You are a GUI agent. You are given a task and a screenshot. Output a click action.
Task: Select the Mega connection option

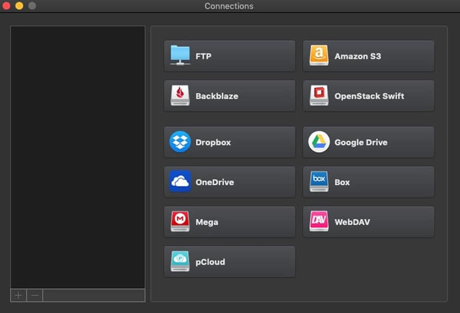229,222
